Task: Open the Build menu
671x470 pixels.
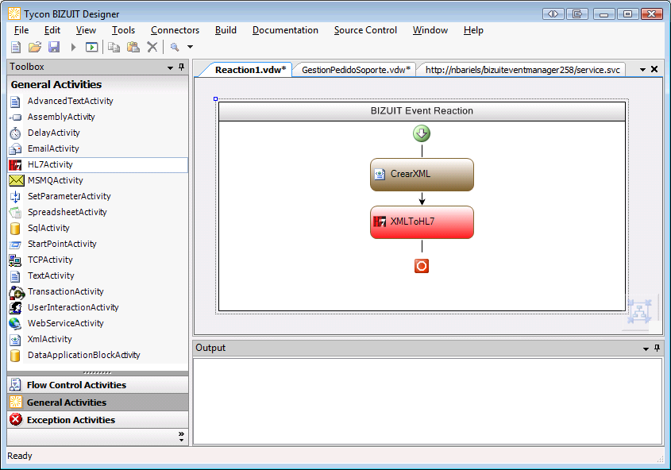Action: pos(226,30)
